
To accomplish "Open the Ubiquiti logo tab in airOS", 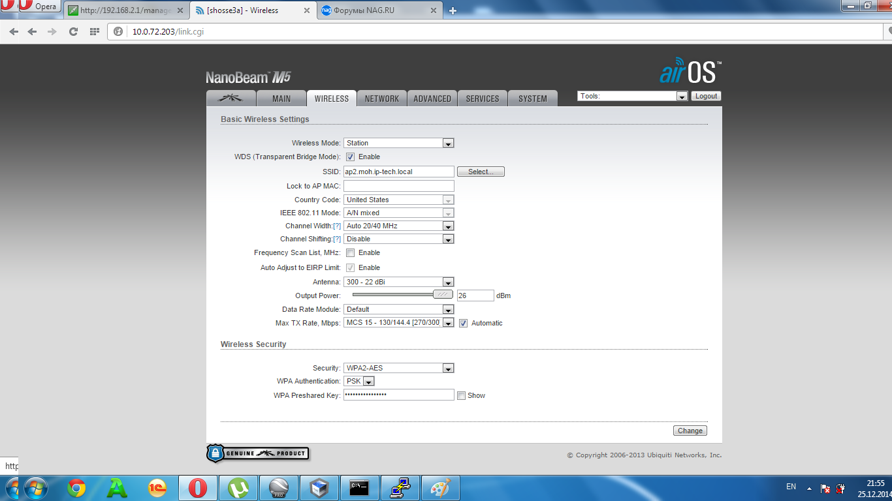I will (x=230, y=99).
